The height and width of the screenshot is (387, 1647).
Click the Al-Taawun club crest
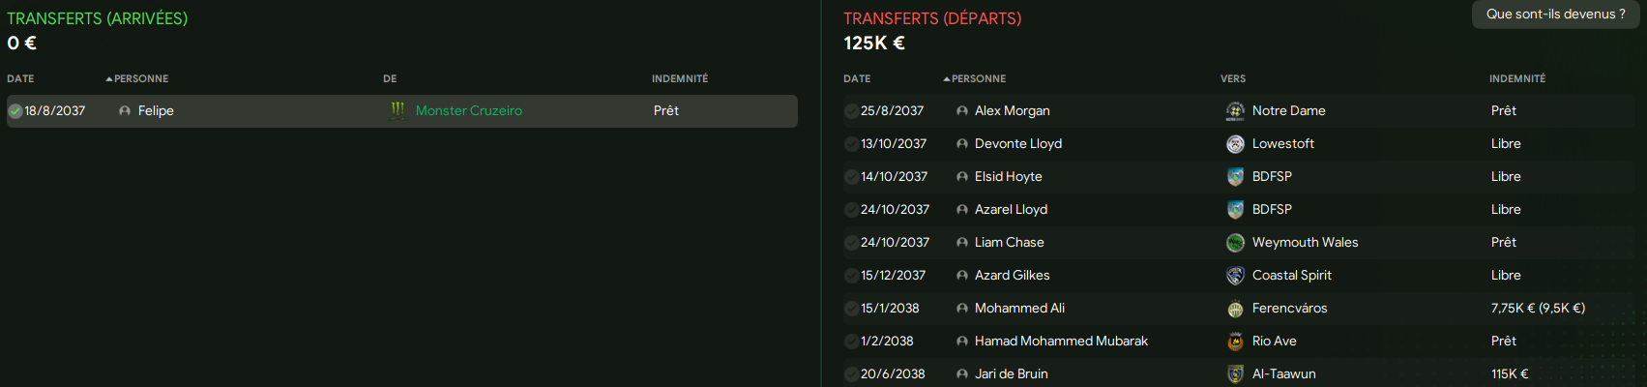tap(1235, 374)
